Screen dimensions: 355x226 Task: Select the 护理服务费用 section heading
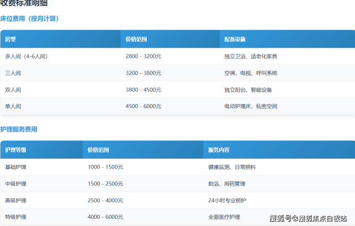[19, 129]
